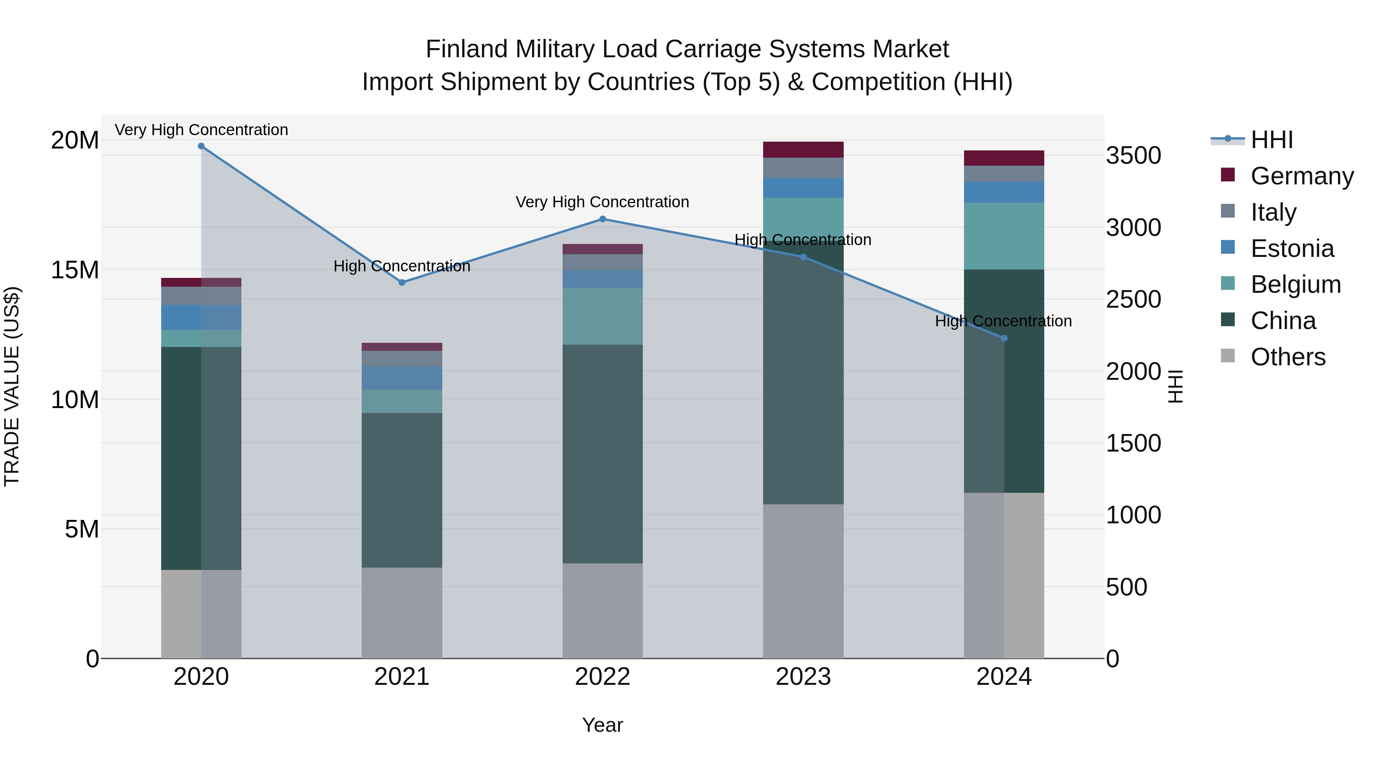1375x773 pixels.
Task: Toggle the Italy legend entry
Action: 1258,212
